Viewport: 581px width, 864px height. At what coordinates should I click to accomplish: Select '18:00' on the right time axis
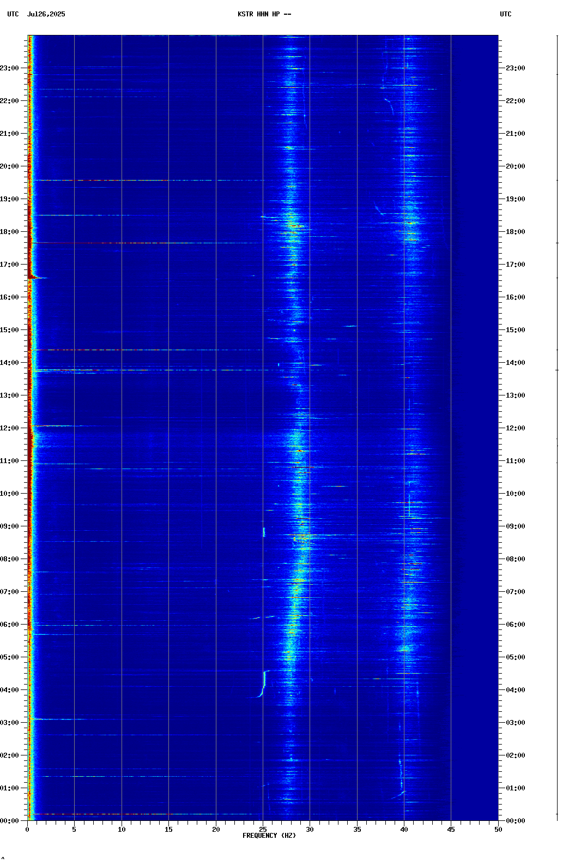click(x=516, y=232)
